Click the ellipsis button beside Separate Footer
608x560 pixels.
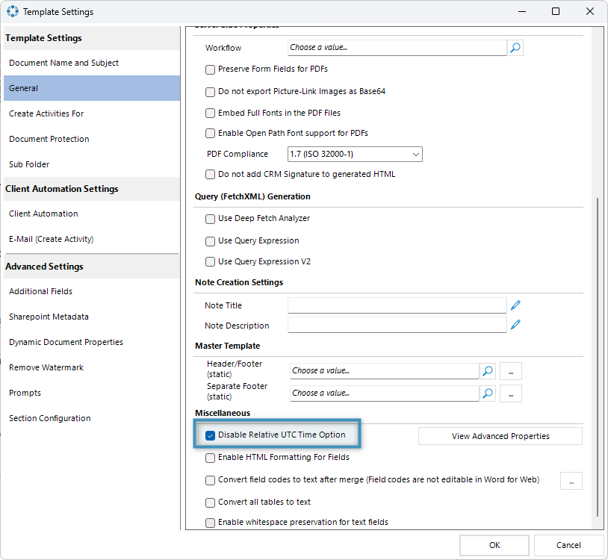tap(511, 393)
